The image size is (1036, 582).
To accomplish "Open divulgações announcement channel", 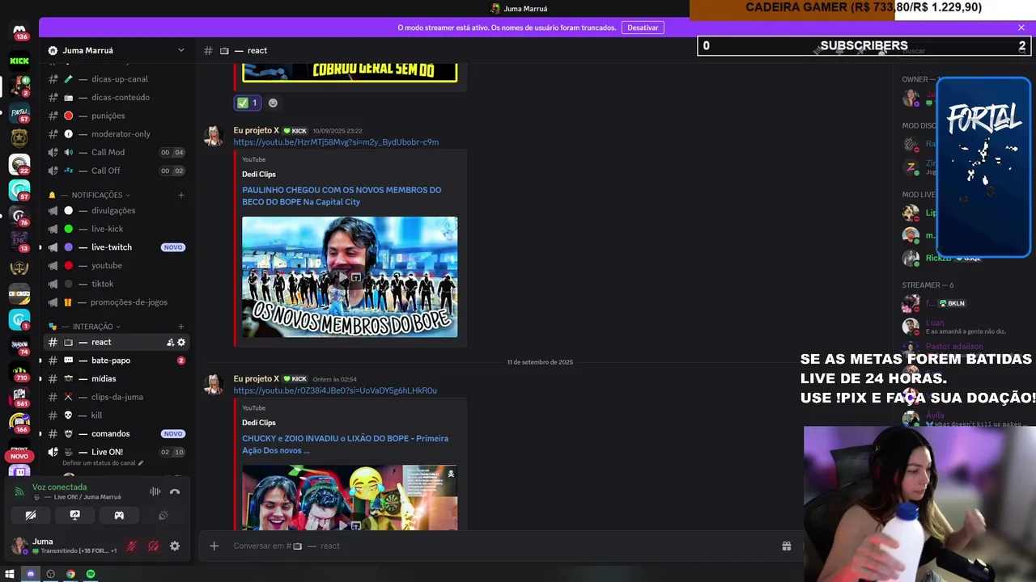I will (117, 211).
